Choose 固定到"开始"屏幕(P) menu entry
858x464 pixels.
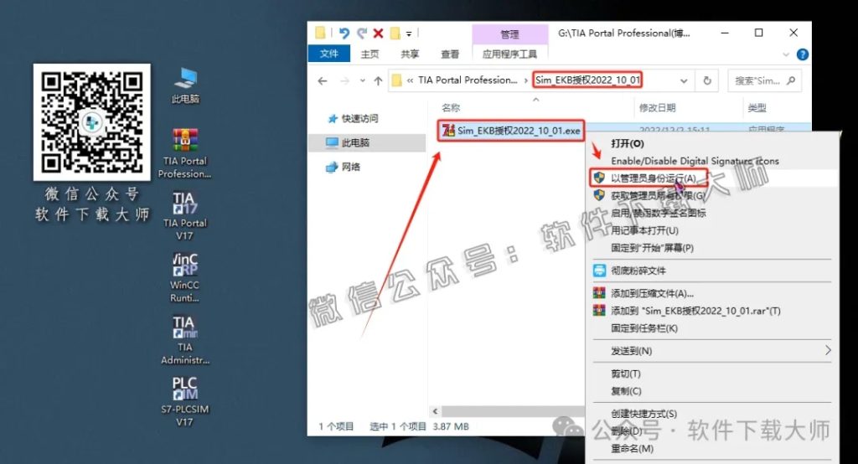coord(652,248)
